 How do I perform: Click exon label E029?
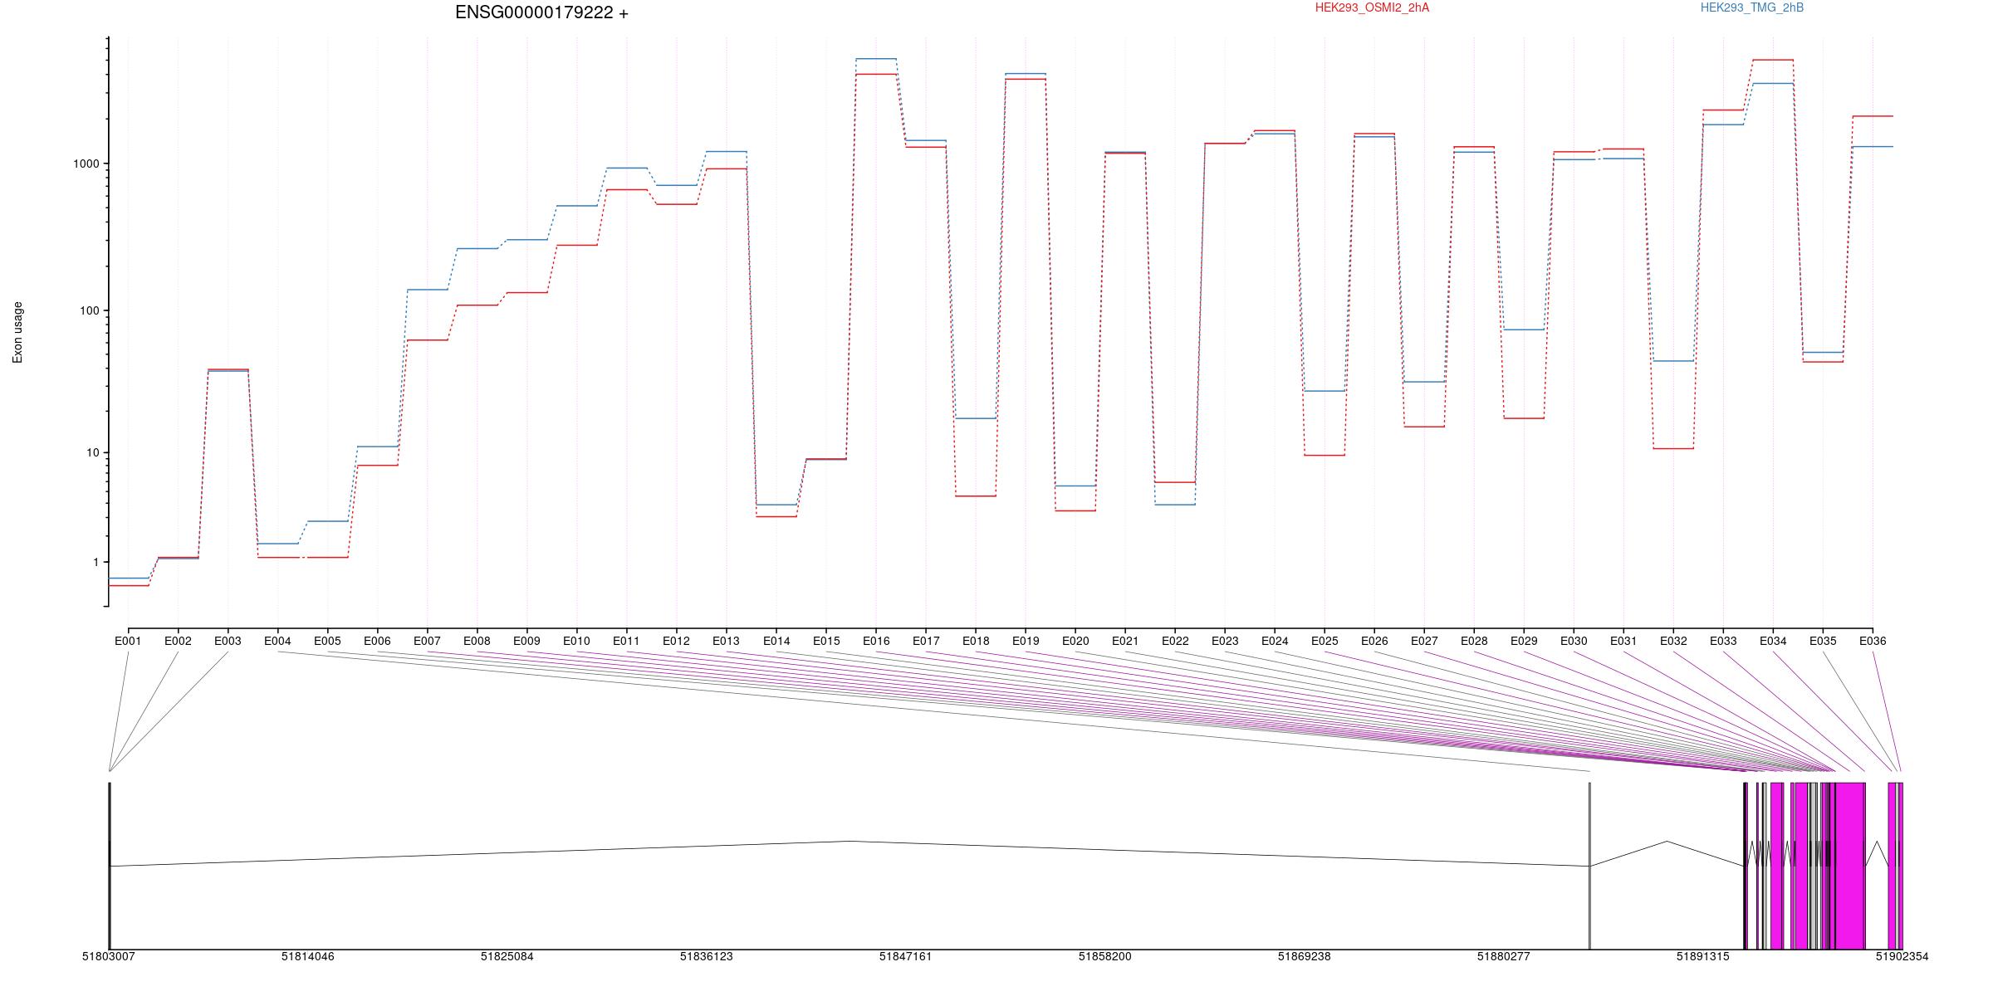(x=1524, y=641)
